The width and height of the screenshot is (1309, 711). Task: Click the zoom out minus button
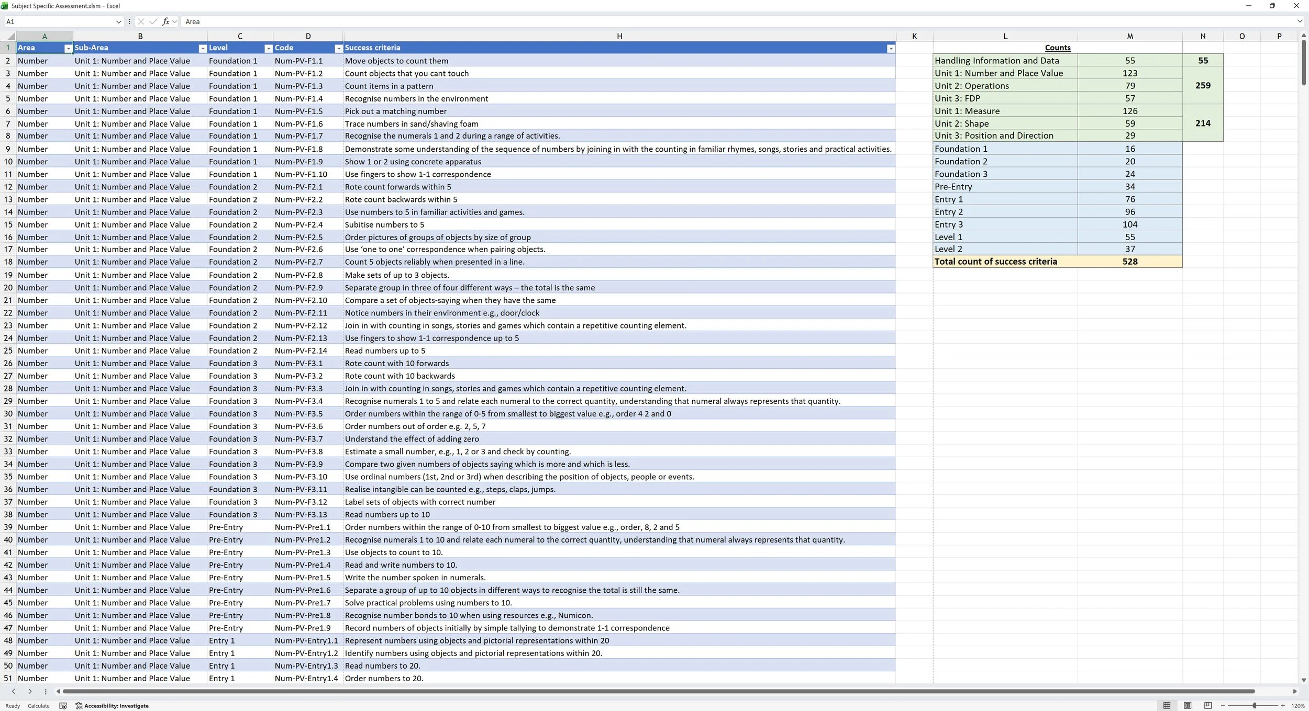pyautogui.click(x=1223, y=706)
